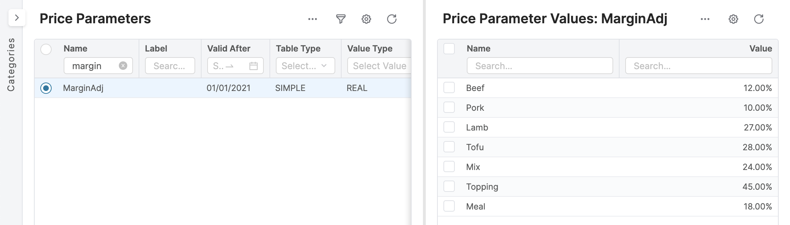Click the filter funnel icon in Price Parameters
Image resolution: width=790 pixels, height=225 pixels.
coord(341,19)
